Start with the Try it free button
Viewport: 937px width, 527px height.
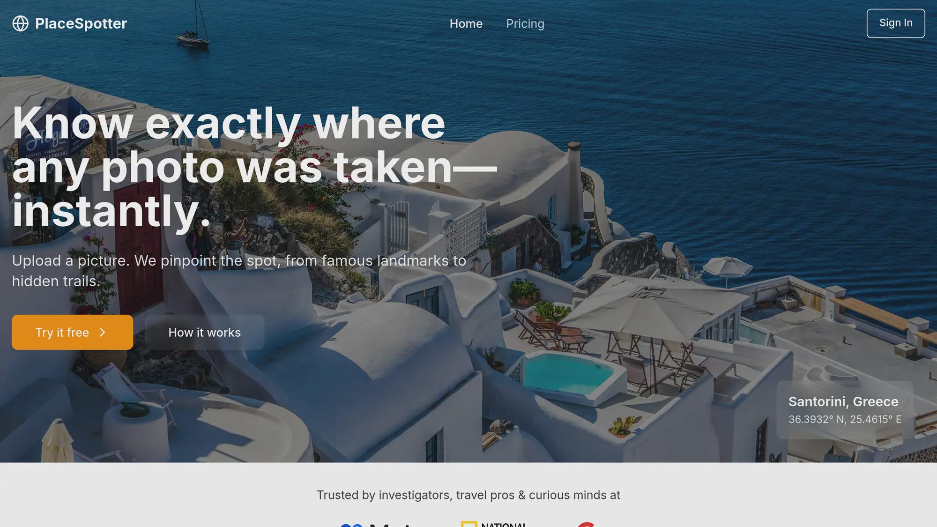(x=72, y=332)
